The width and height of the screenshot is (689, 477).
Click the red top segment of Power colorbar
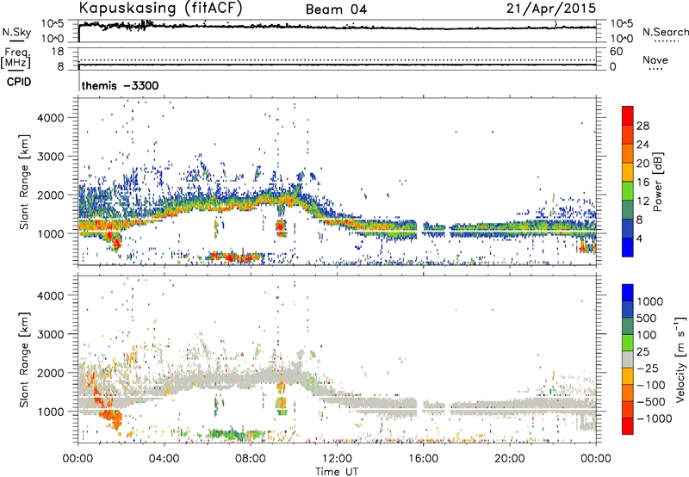point(628,115)
